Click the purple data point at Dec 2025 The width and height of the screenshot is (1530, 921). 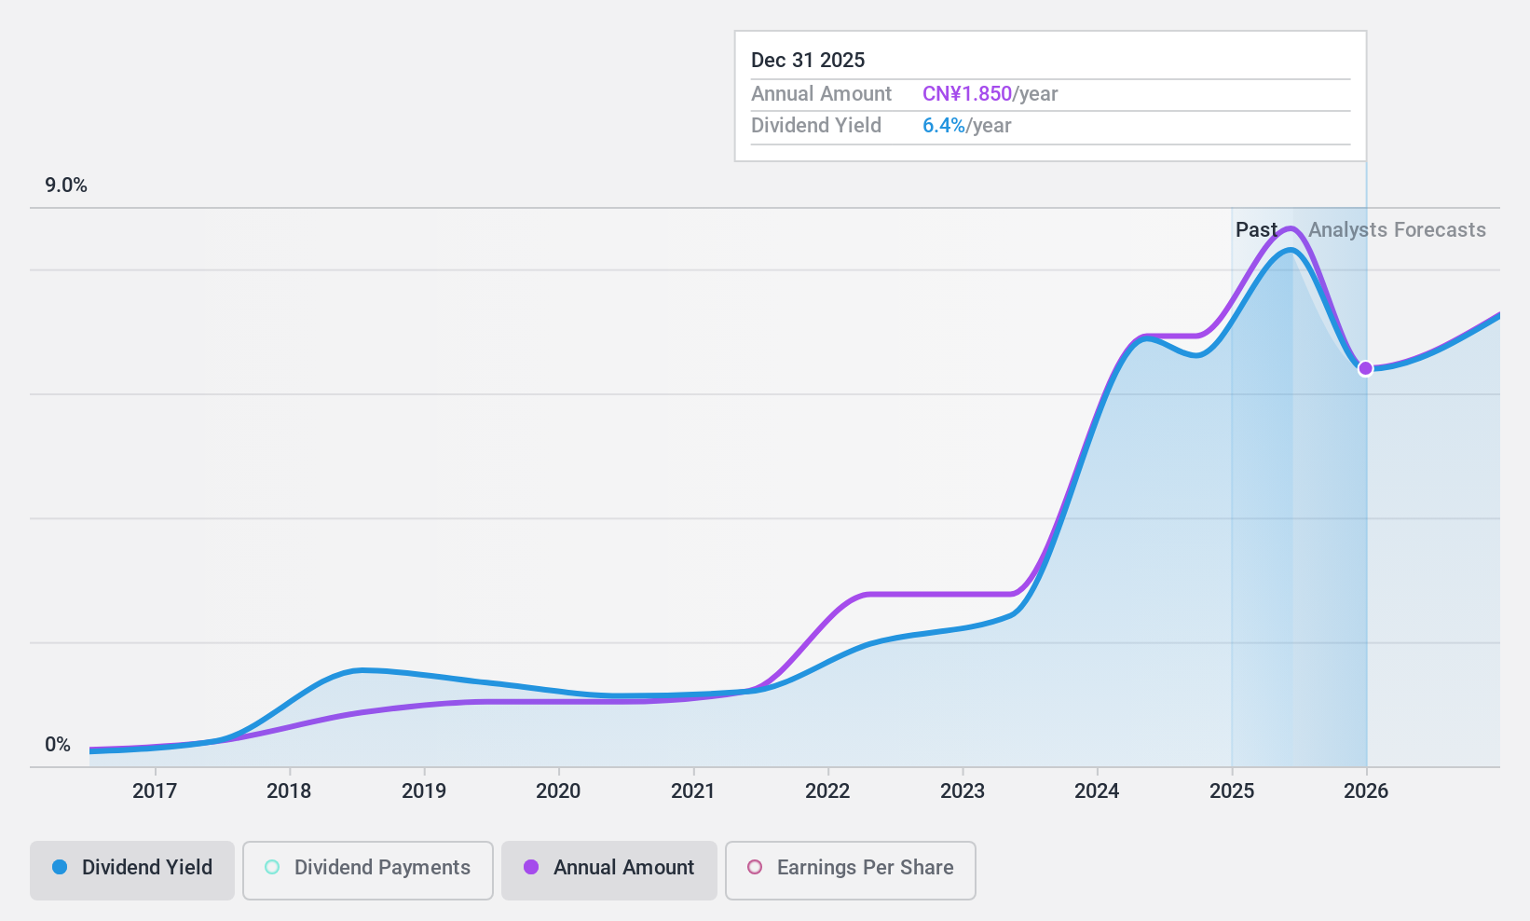pos(1366,368)
